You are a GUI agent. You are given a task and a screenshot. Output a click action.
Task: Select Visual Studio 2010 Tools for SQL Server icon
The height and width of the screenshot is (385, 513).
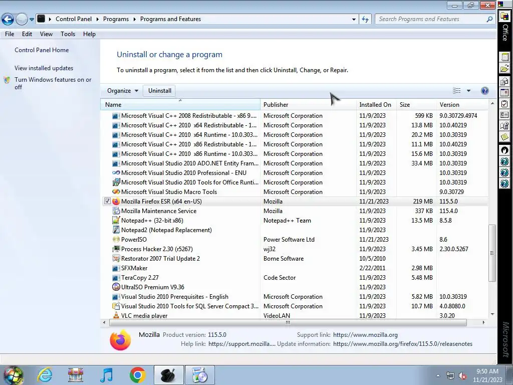coord(116,306)
